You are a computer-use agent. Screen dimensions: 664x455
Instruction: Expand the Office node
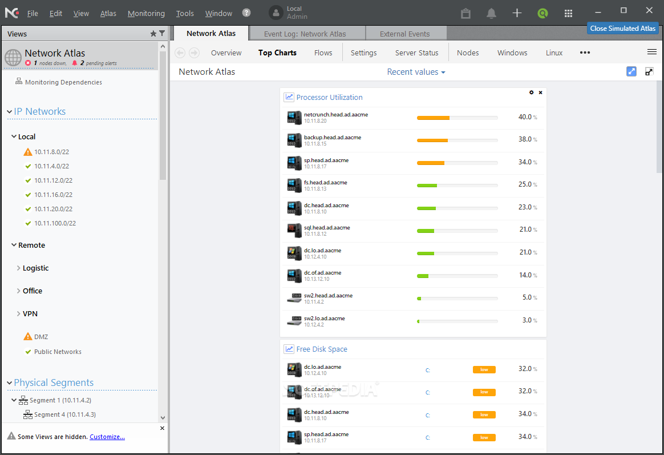(x=19, y=291)
